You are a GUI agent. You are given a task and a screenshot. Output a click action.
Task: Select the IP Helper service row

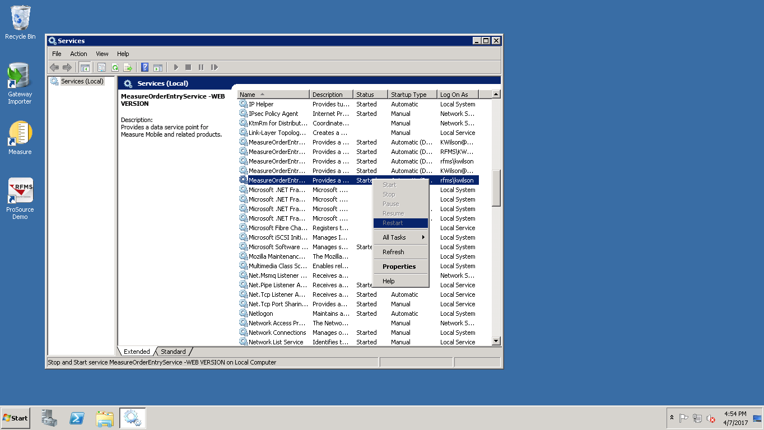(358, 104)
